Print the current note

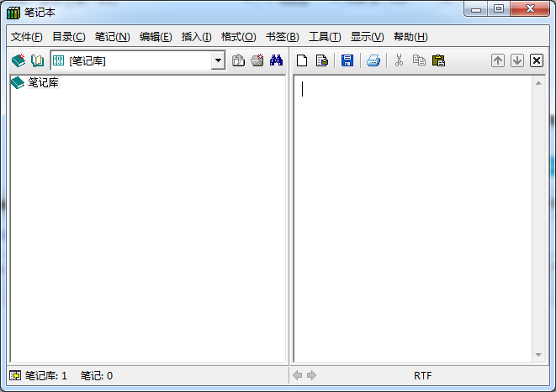[x=373, y=60]
